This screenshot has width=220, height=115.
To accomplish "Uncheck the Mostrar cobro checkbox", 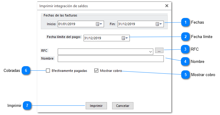I will click(96, 71).
